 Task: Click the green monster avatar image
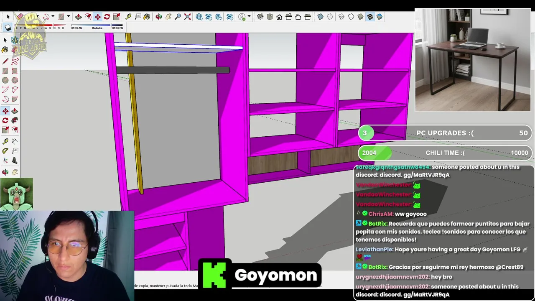tap(16, 194)
